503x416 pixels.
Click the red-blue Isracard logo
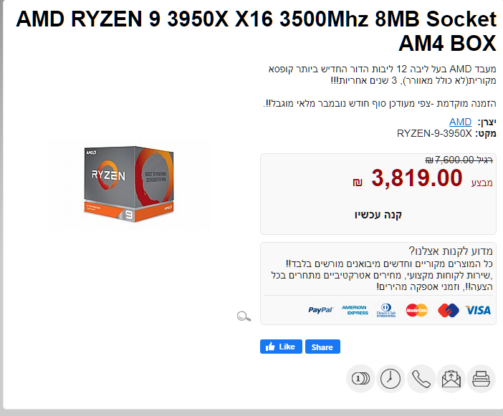448,310
